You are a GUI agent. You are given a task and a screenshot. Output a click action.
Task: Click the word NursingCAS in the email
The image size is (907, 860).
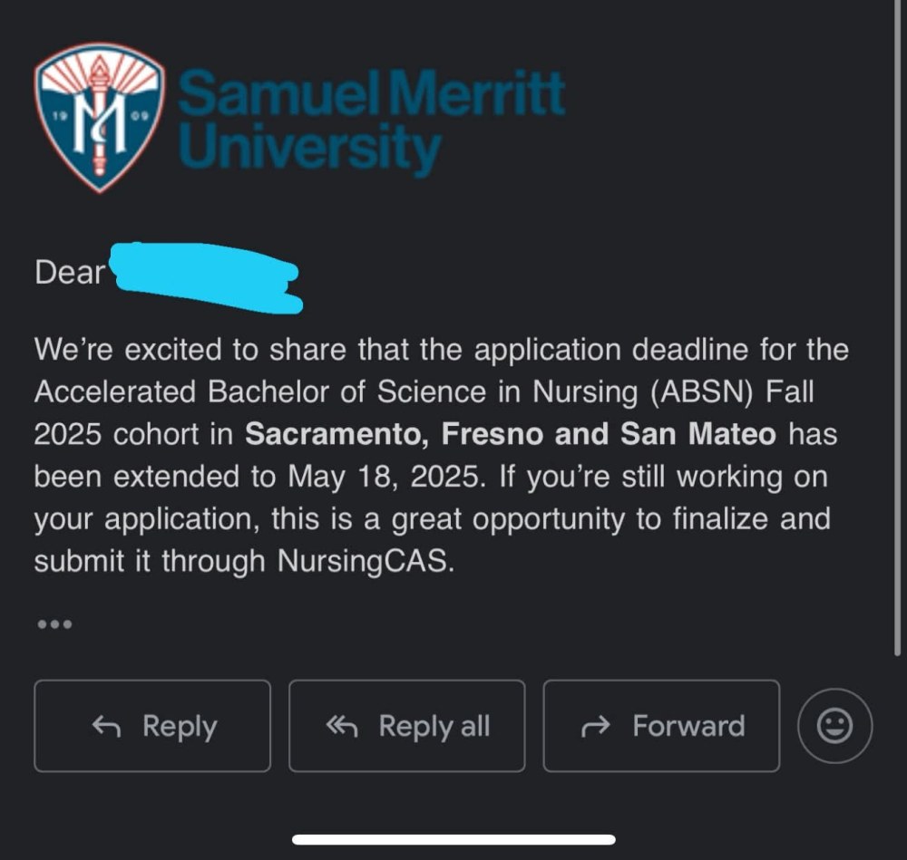pos(366,561)
